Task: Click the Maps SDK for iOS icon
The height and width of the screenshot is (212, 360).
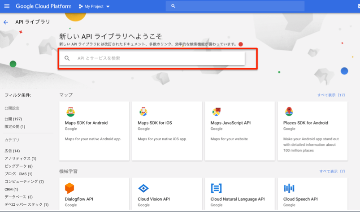Action: click(143, 112)
